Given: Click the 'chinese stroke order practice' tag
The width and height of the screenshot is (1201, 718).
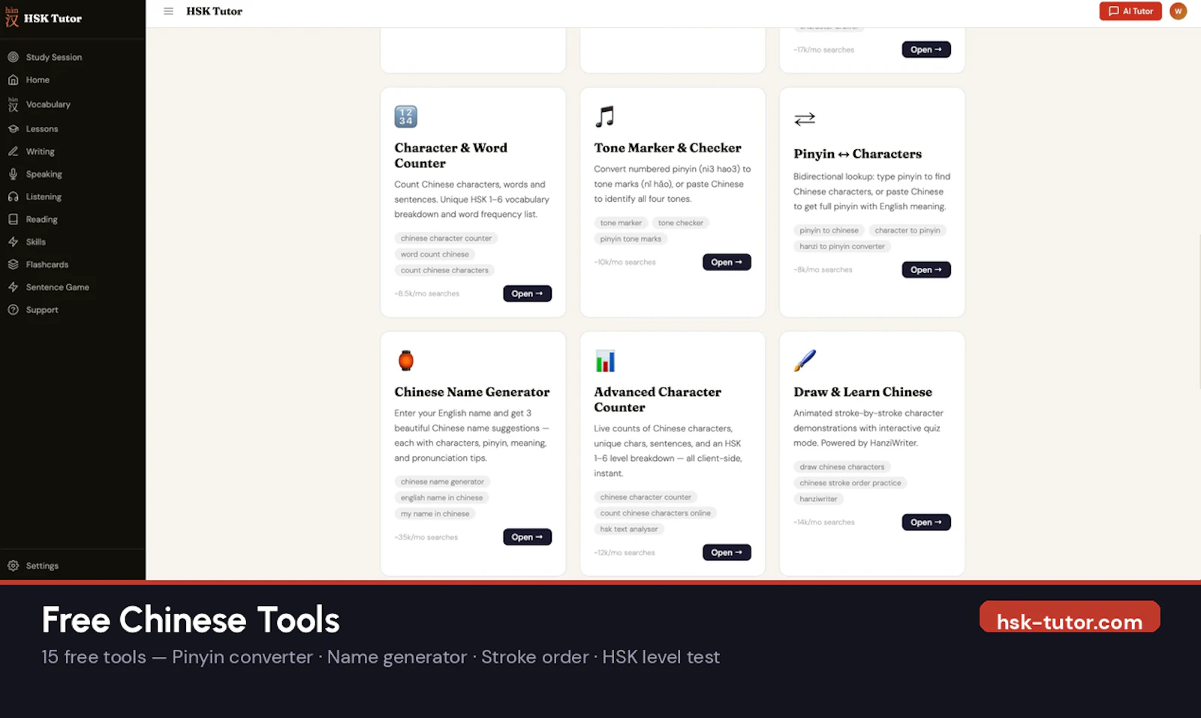Looking at the screenshot, I should click(850, 483).
